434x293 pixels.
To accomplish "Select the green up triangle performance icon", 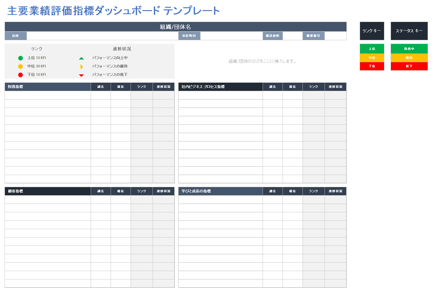I will click(81, 58).
